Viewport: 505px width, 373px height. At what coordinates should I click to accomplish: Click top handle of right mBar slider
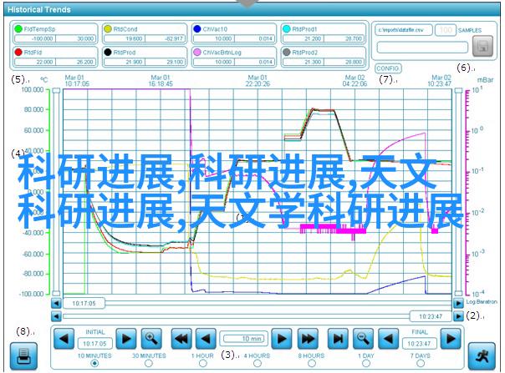458,91
